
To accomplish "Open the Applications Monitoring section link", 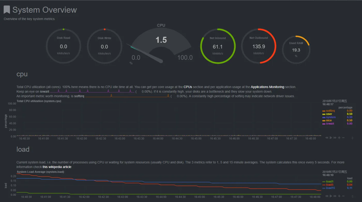I will 267,87.
